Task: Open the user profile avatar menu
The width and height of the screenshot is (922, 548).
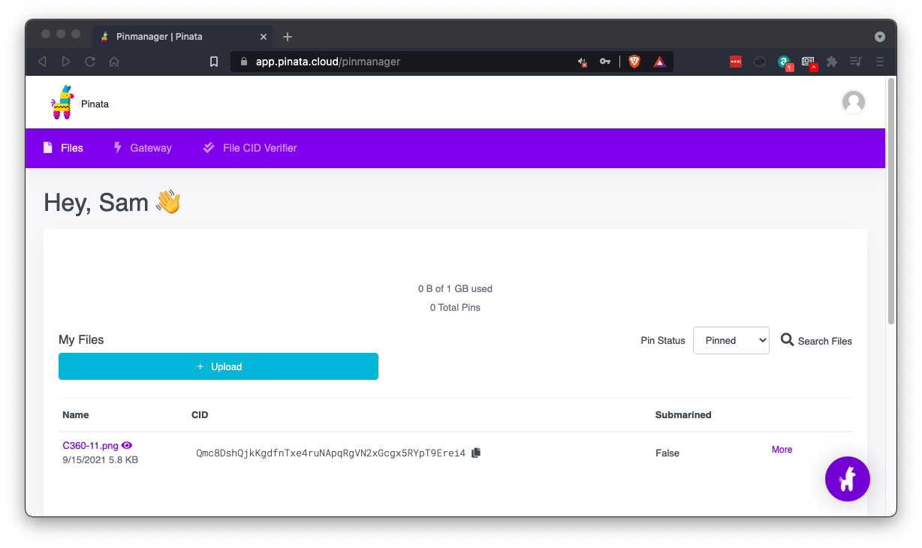Action: tap(853, 102)
